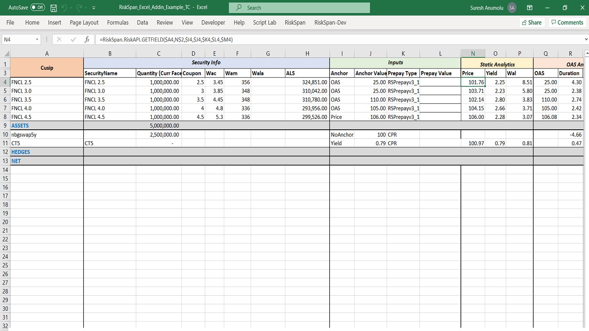Open the Redo history dropdown arrow
This screenshot has width=589, height=331.
point(85,8)
